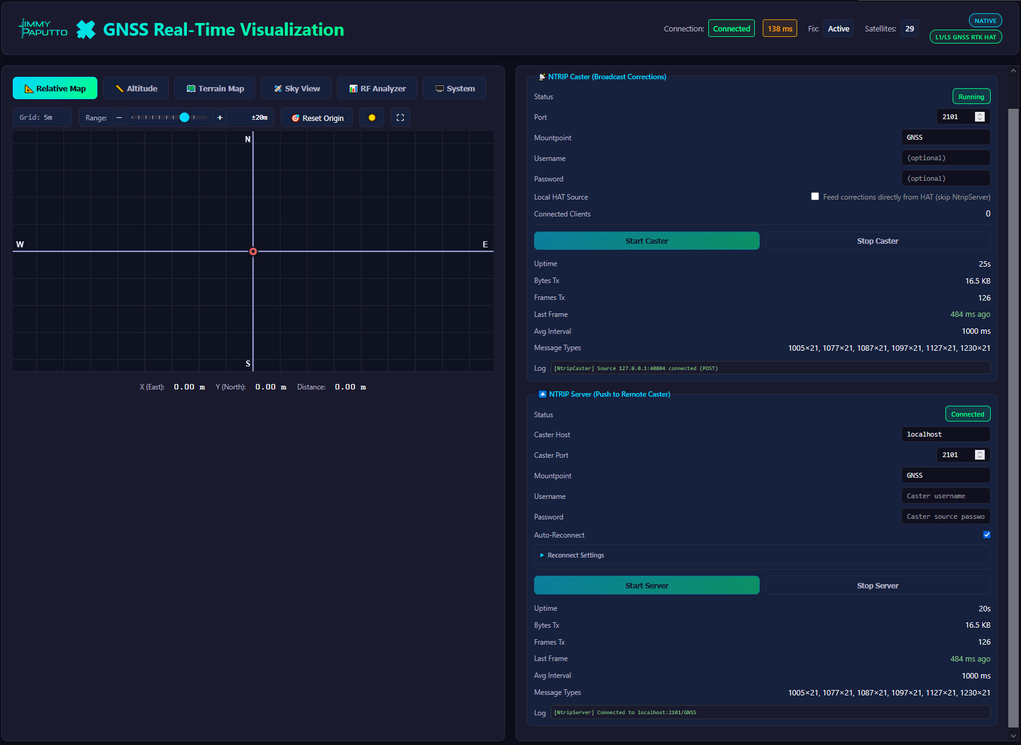The width and height of the screenshot is (1021, 745).
Task: Click the Start Caster button
Action: [647, 241]
